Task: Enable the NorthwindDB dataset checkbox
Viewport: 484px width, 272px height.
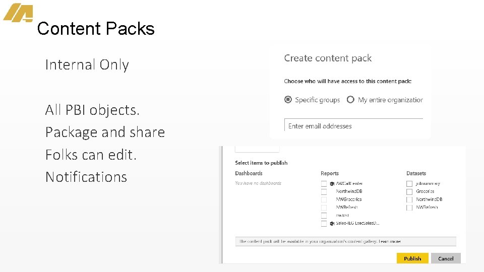Action: [409, 200]
